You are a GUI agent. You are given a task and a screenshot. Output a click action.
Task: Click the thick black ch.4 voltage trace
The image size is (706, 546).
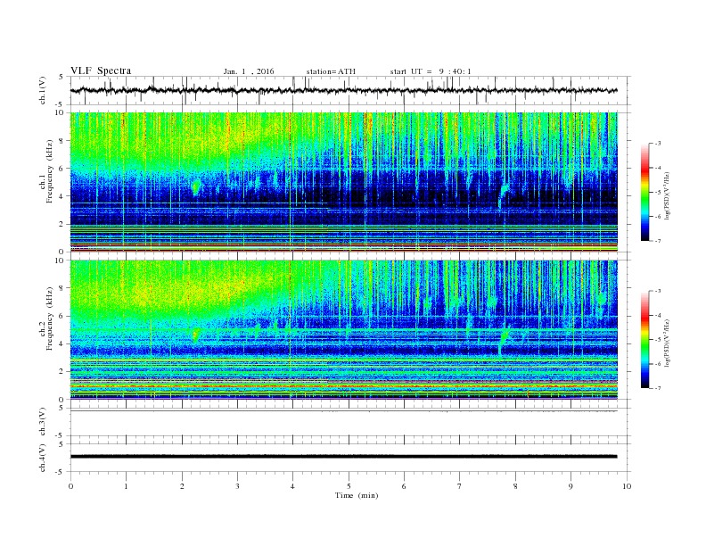click(x=343, y=457)
